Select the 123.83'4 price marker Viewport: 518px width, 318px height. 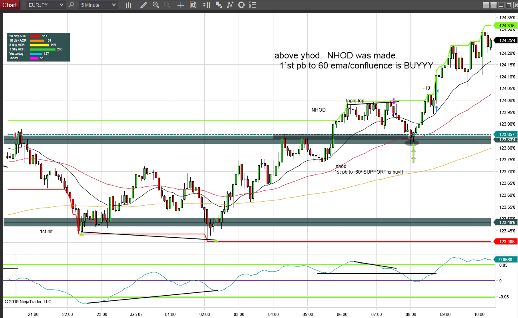(x=506, y=140)
